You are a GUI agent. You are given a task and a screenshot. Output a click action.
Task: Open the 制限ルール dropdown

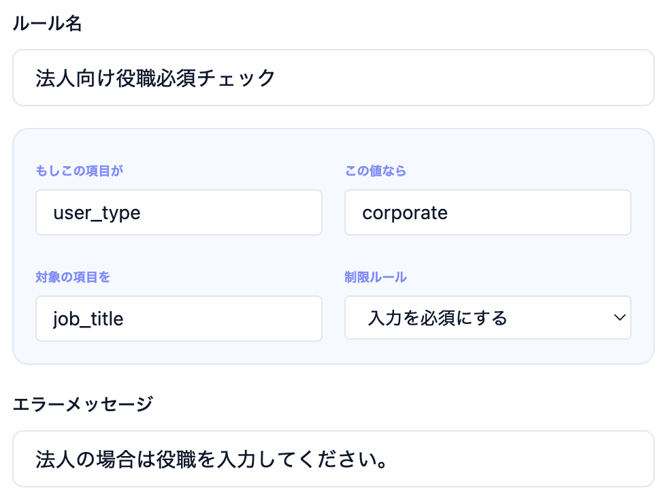coord(487,317)
